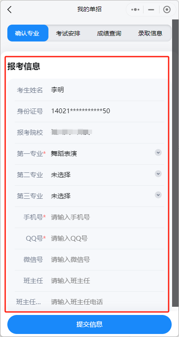The image size is (179, 337).
Task: Expand the 第三专业 dropdown arrow
Action: click(158, 195)
